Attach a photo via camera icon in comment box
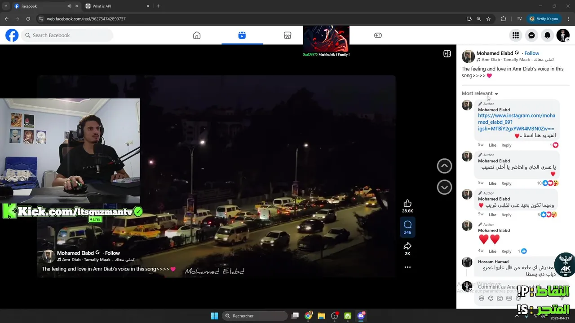Screen dimensions: 575x323 [x=500, y=298]
